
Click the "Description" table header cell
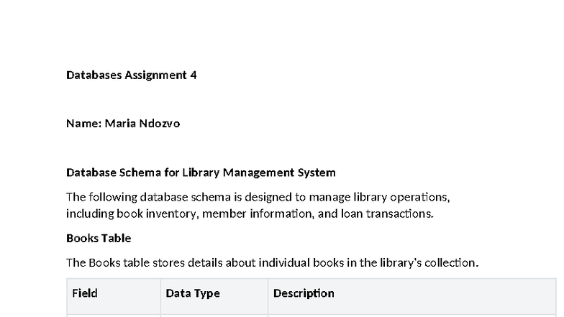pos(304,293)
